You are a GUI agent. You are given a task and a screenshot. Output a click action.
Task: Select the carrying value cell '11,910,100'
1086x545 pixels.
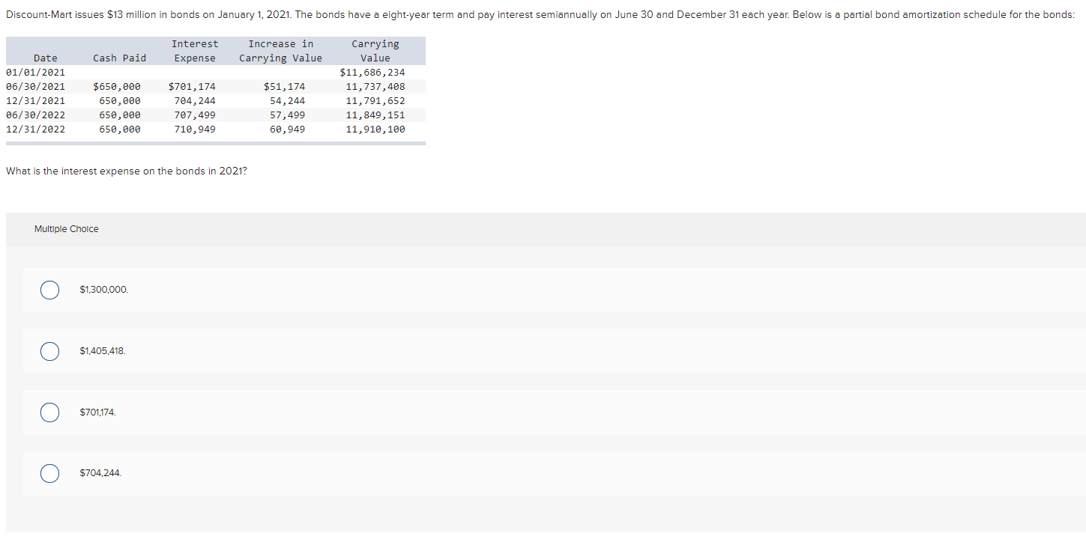(375, 130)
